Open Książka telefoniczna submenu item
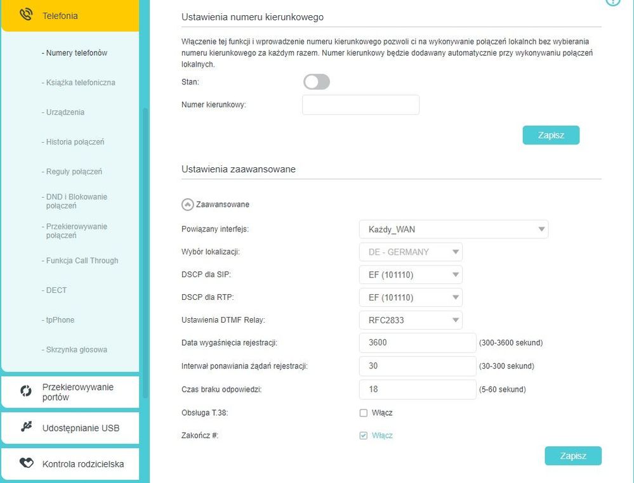Viewport: 634px width, 483px height. [x=81, y=82]
